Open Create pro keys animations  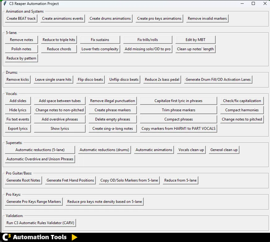coord(159,18)
